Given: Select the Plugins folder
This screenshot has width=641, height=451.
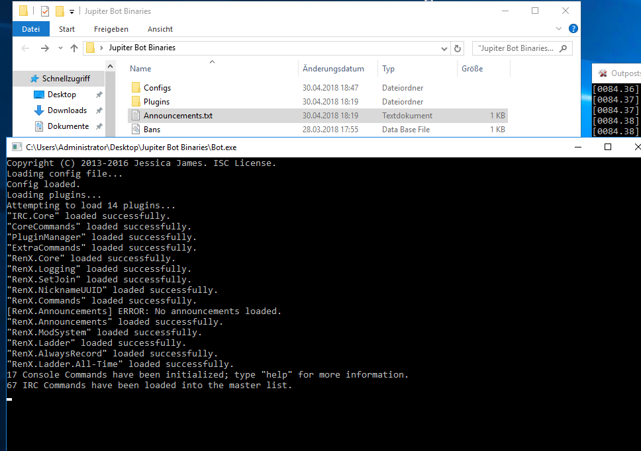Looking at the screenshot, I should coord(318,102).
